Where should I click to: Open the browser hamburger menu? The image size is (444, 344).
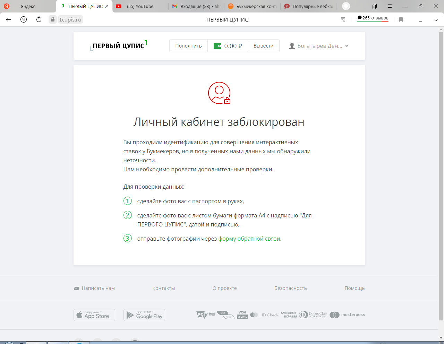(390, 6)
